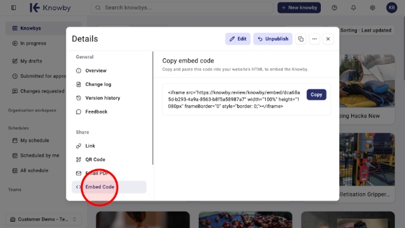Copy the embed code
The width and height of the screenshot is (405, 228).
click(316, 94)
